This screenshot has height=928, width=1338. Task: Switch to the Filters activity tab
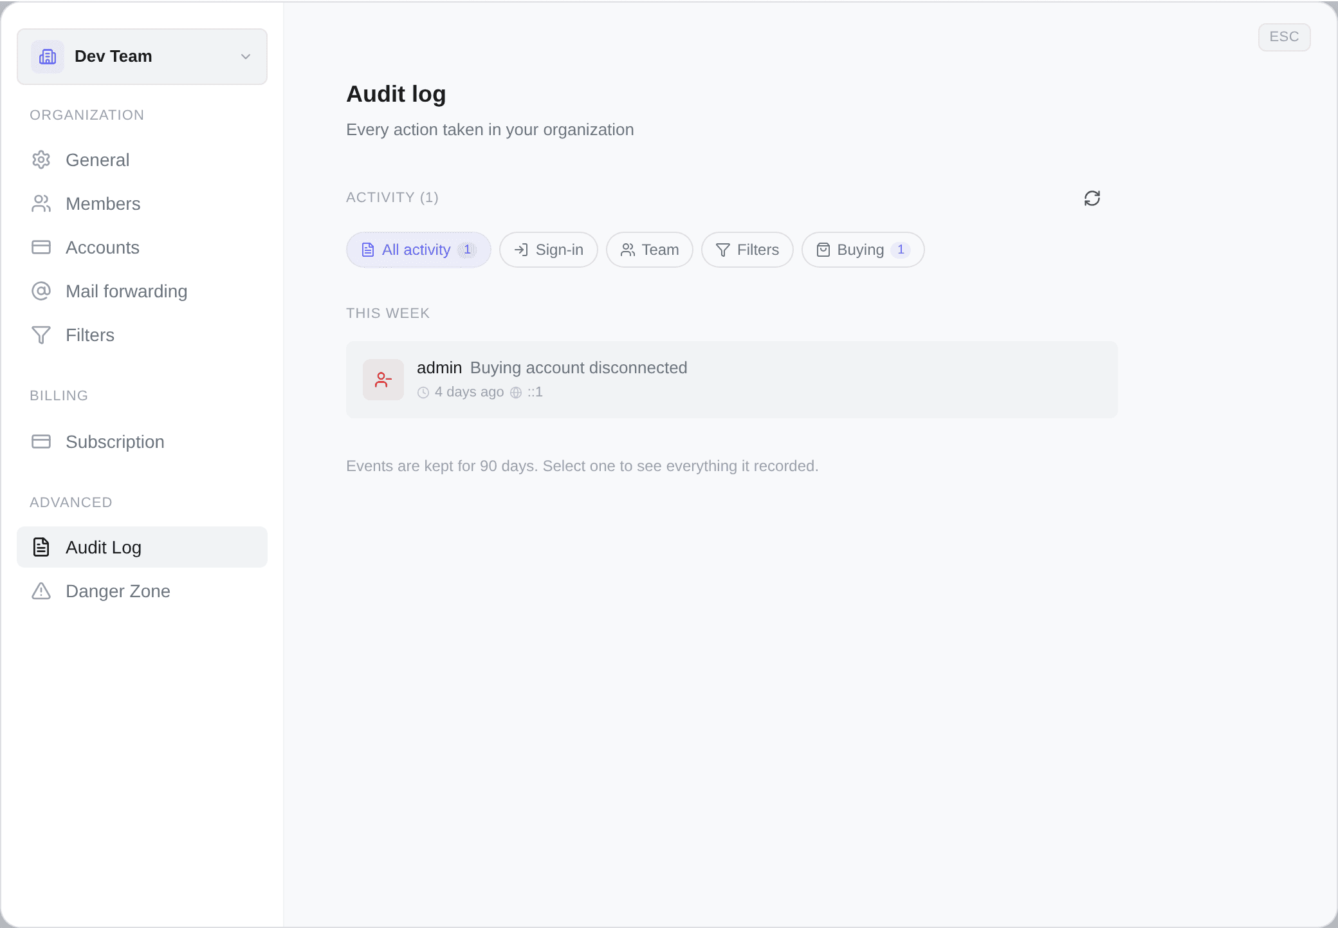click(747, 250)
